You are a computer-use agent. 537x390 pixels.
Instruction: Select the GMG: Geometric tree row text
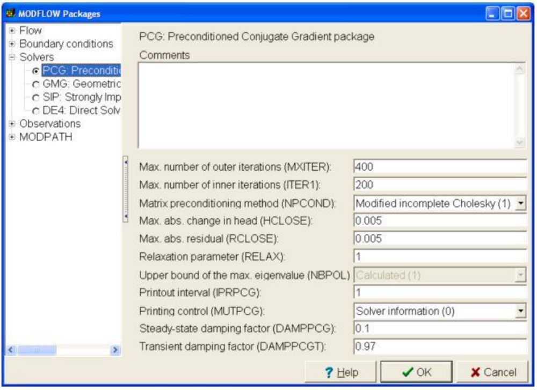tap(82, 84)
